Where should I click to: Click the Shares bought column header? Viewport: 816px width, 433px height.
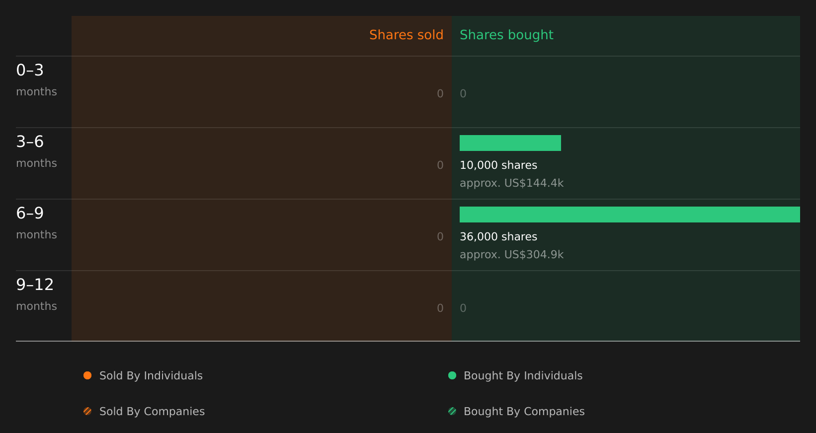[x=506, y=35]
